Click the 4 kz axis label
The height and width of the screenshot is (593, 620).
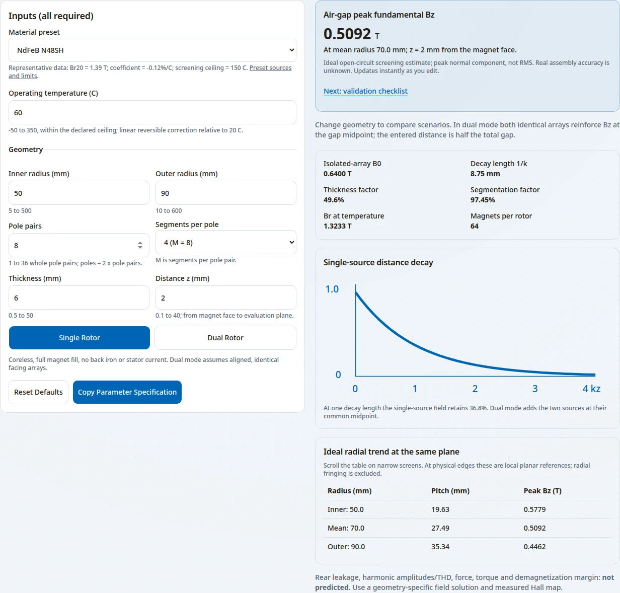point(591,389)
